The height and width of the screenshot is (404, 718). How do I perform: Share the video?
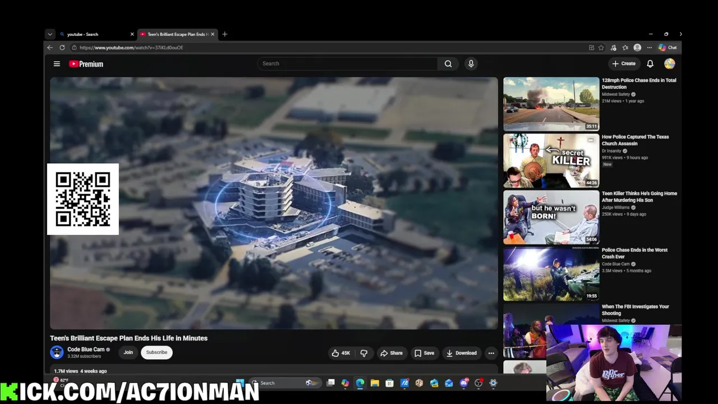[391, 353]
